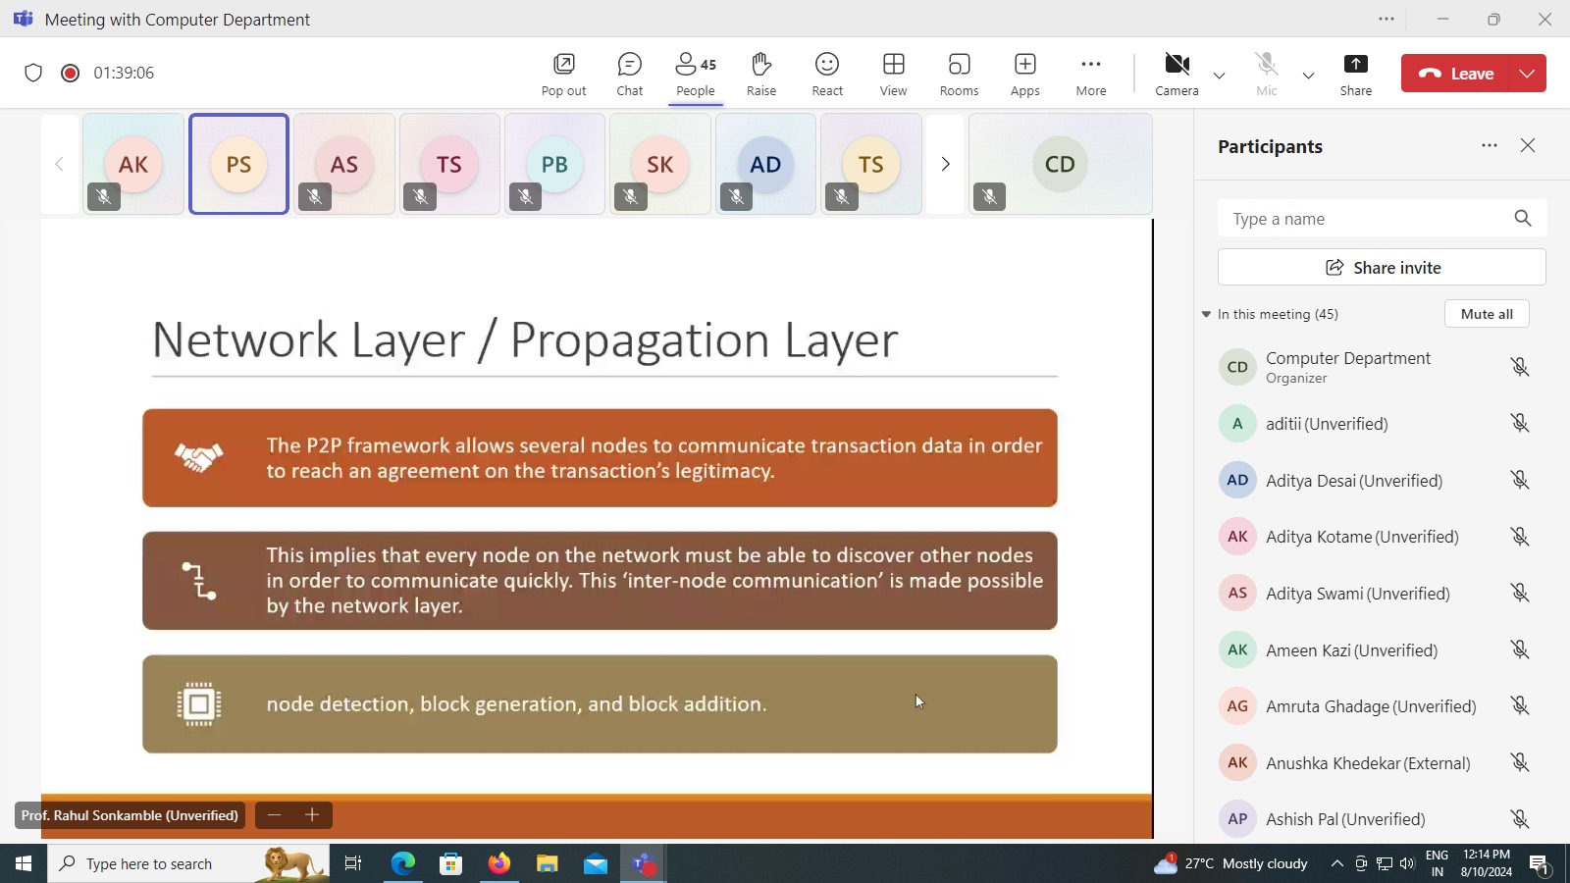Image resolution: width=1570 pixels, height=883 pixels.
Task: Collapse the In this meeting list
Action: [x=1206, y=314]
